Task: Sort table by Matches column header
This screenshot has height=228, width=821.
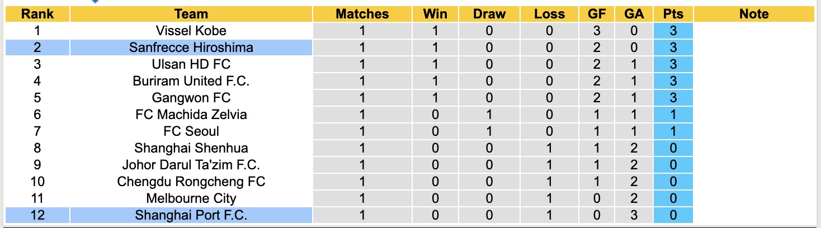Action: (362, 14)
